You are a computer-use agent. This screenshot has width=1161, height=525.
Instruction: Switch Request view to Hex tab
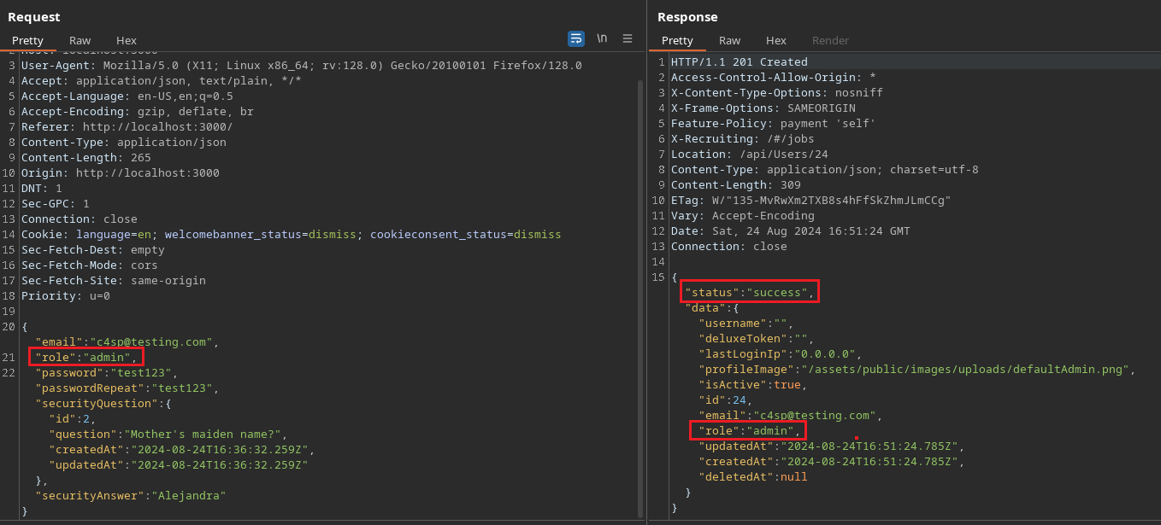(x=126, y=40)
